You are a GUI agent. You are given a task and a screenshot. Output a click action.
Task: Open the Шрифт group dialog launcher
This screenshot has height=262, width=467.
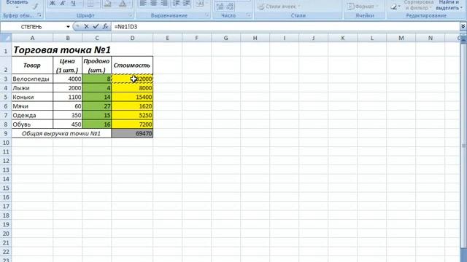(x=131, y=15)
